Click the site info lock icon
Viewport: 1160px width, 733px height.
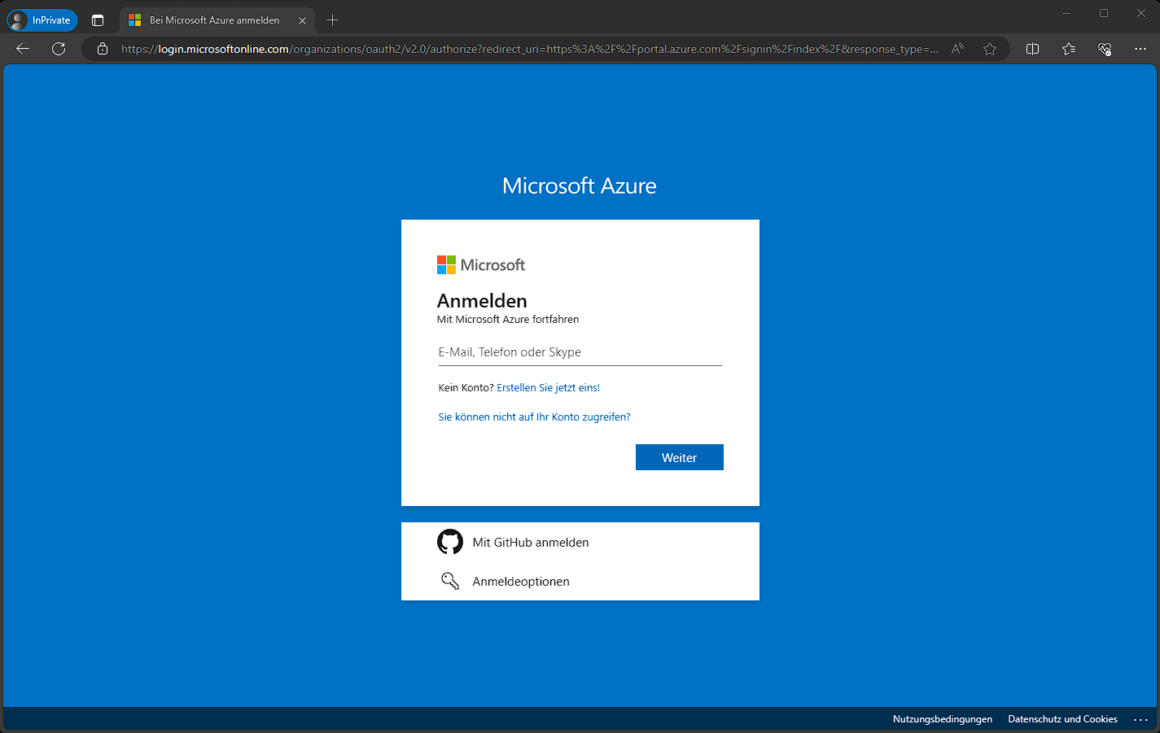[x=103, y=49]
